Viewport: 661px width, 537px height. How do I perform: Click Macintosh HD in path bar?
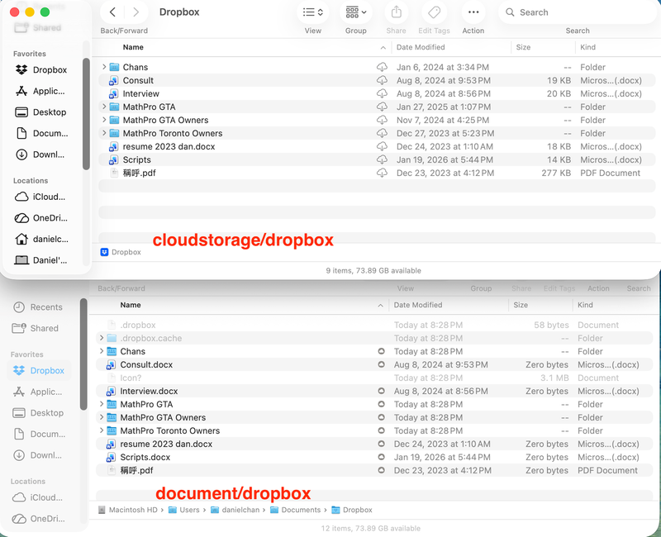click(x=128, y=510)
